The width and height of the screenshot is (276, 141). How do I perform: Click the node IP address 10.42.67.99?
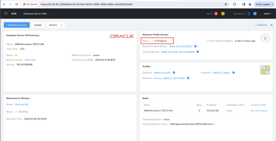[x=213, y=111]
